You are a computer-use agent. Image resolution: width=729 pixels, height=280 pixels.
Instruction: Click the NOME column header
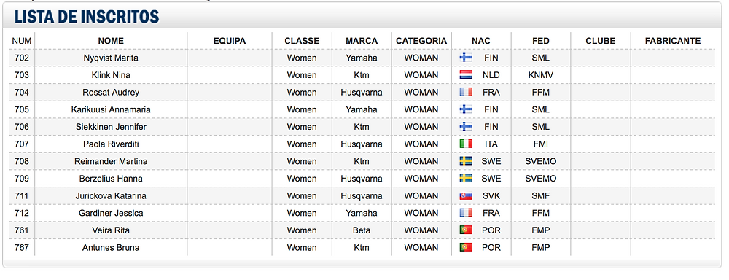(x=111, y=41)
